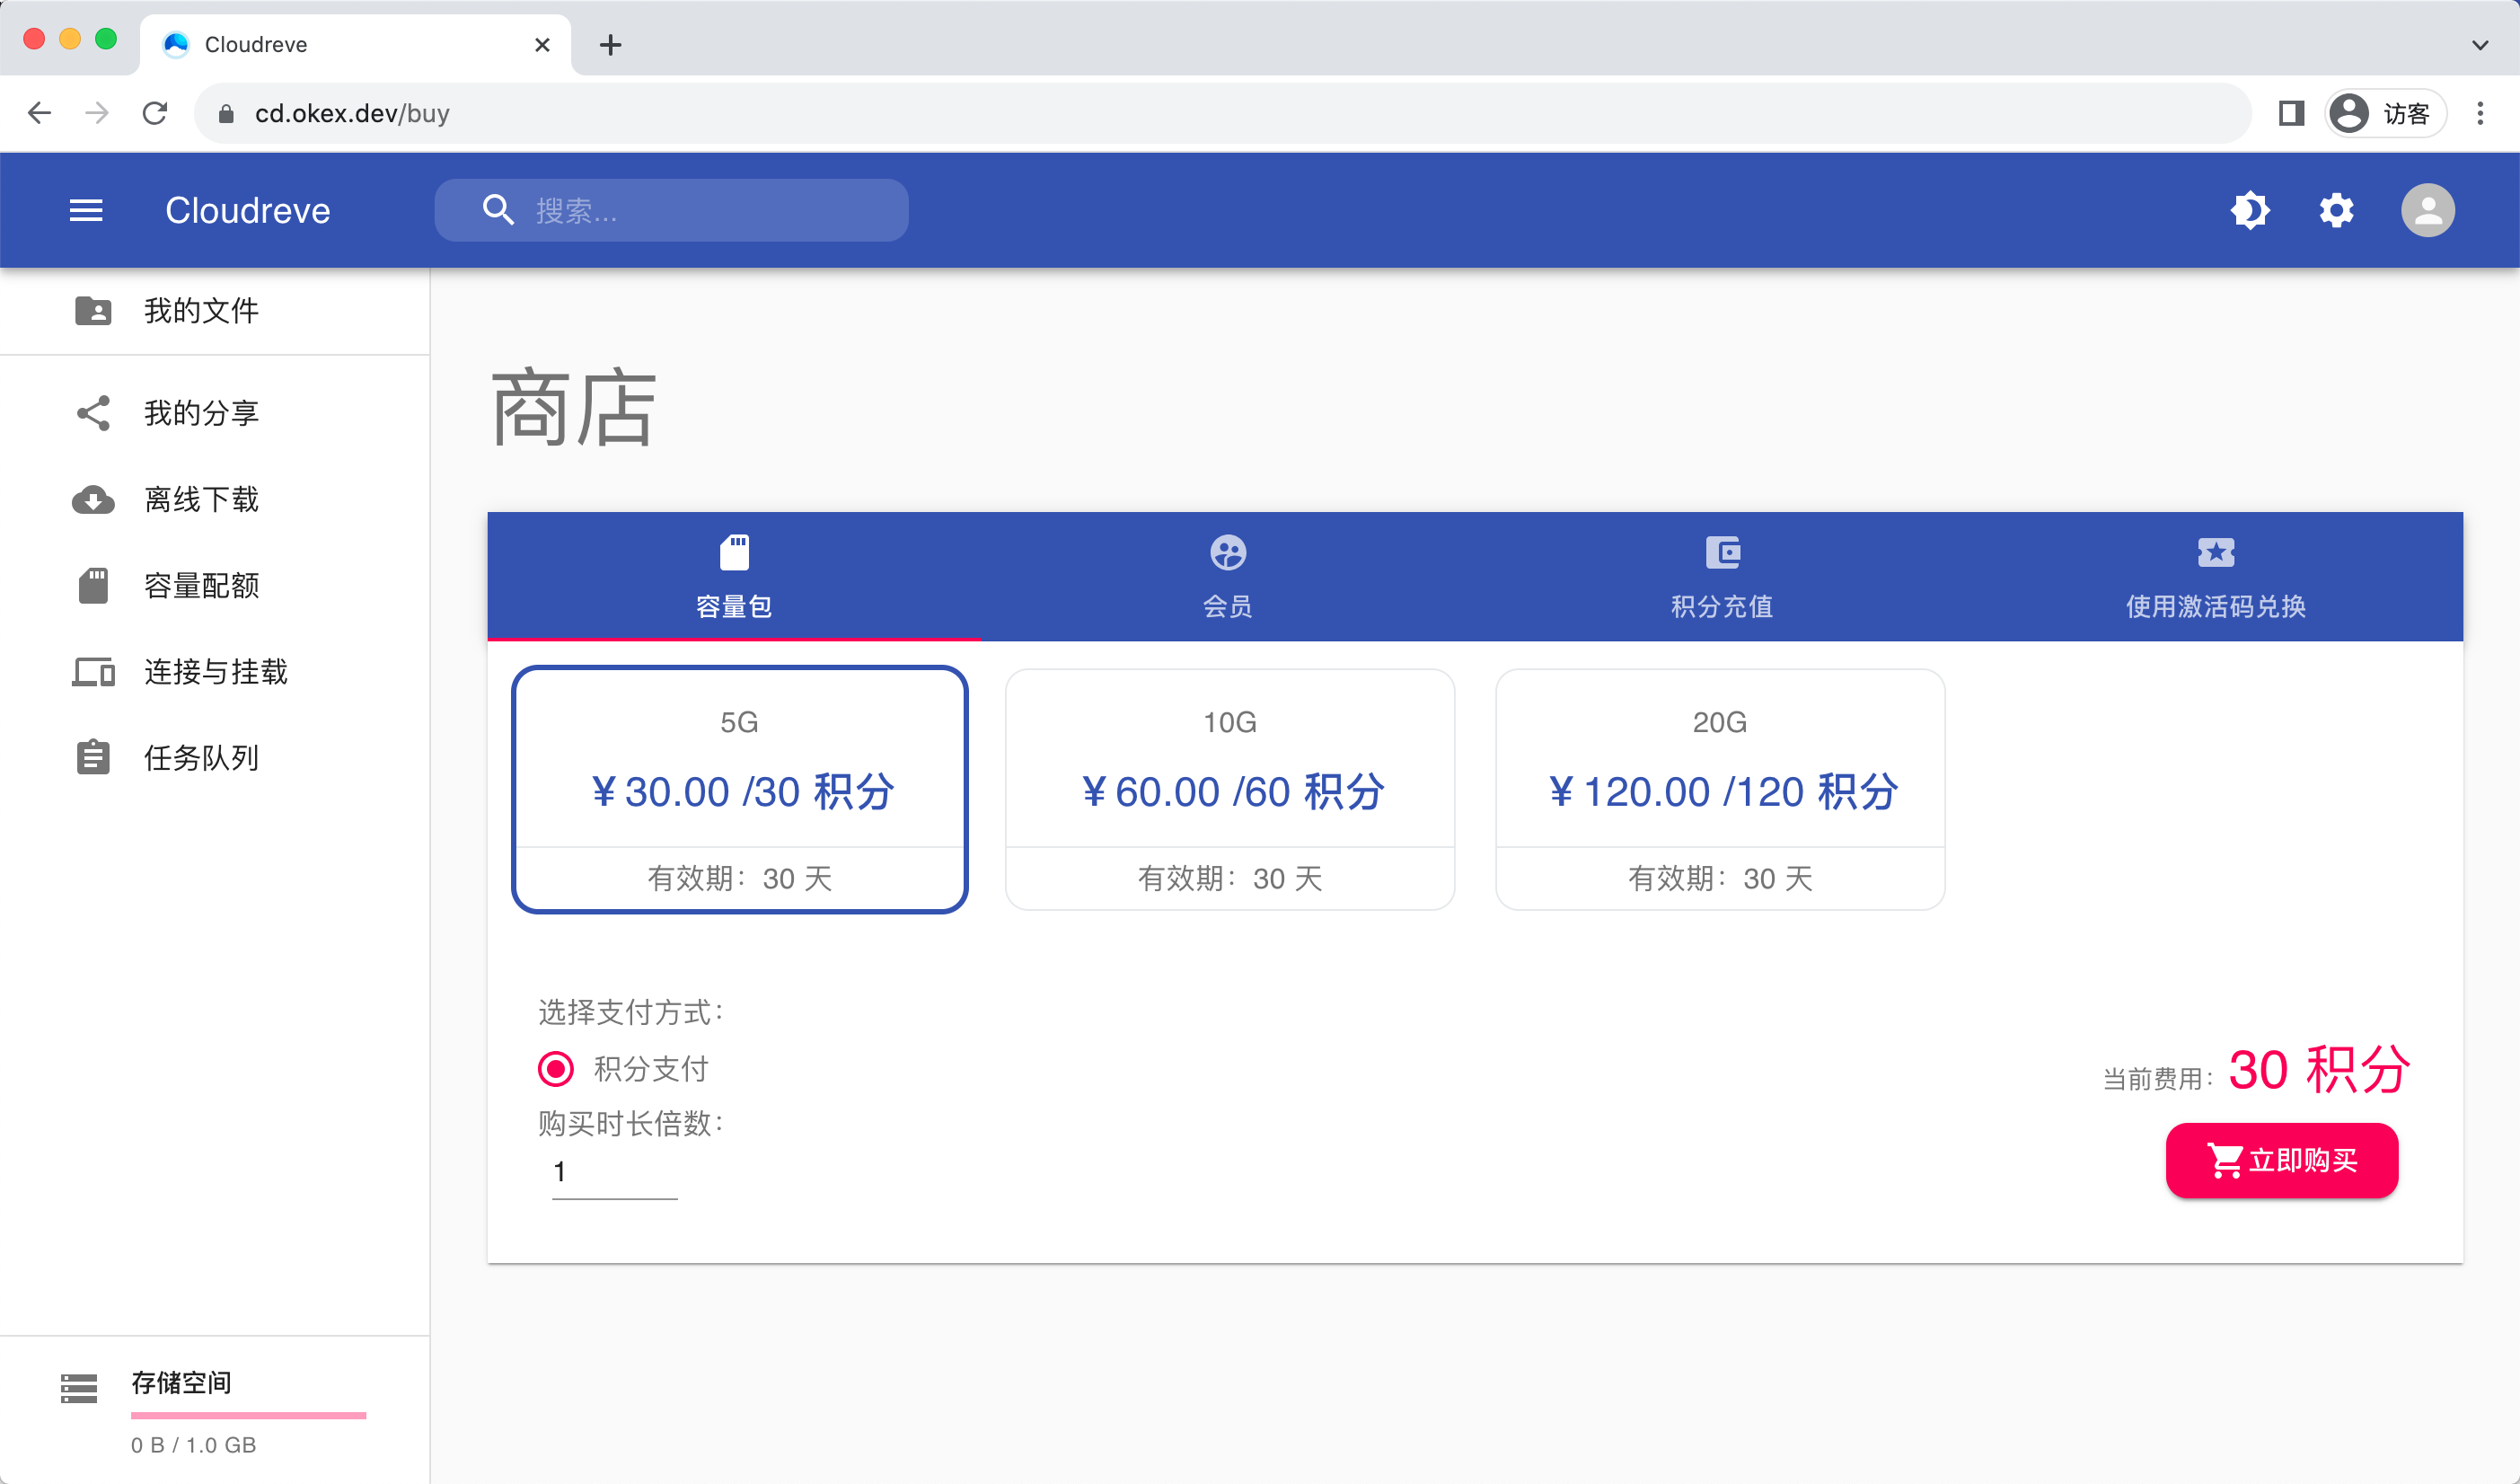Open 任务队列 in the sidebar

click(215, 758)
